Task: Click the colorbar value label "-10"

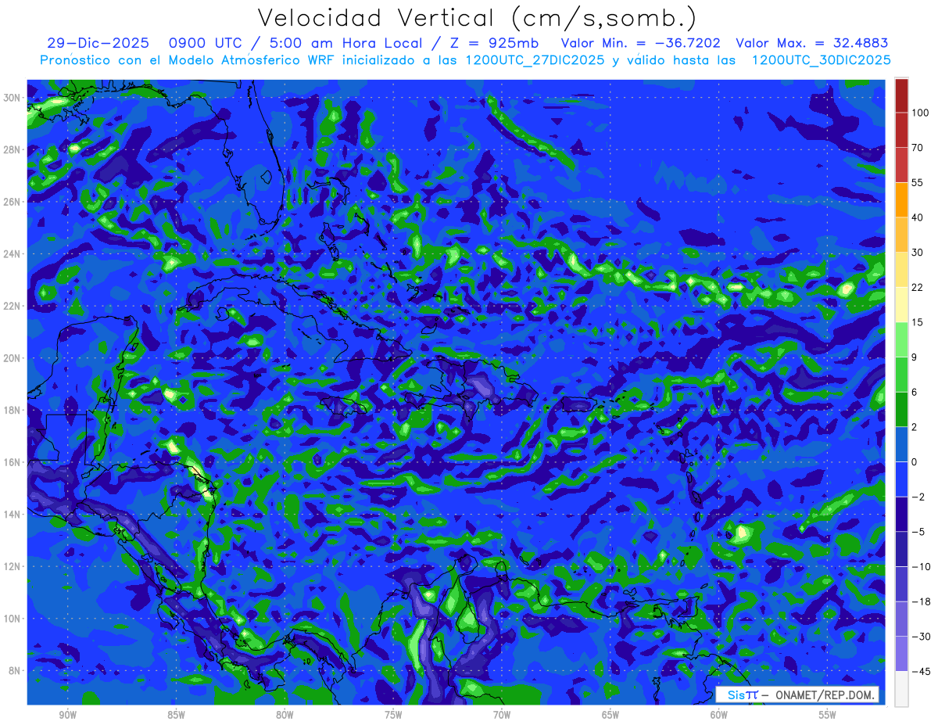Action: click(921, 566)
